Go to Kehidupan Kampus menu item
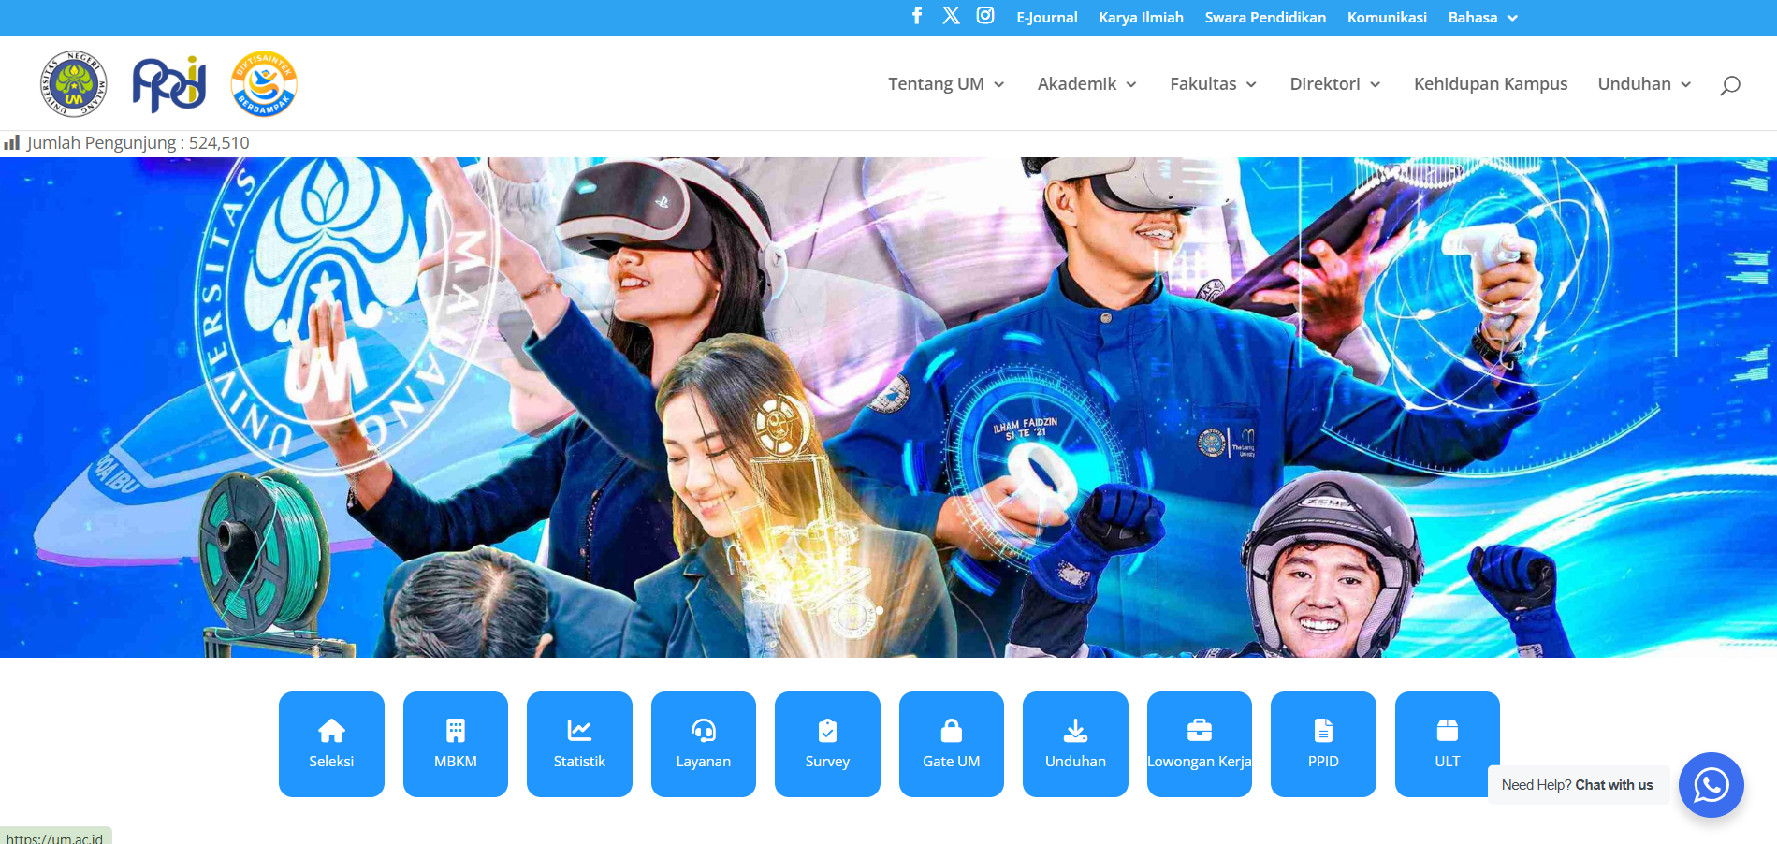1777x844 pixels. 1490,84
